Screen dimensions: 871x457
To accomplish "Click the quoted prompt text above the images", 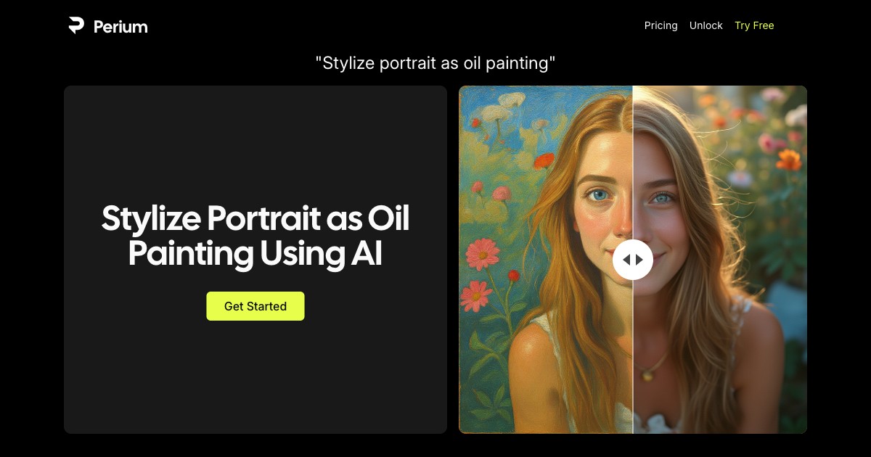I will [435, 63].
